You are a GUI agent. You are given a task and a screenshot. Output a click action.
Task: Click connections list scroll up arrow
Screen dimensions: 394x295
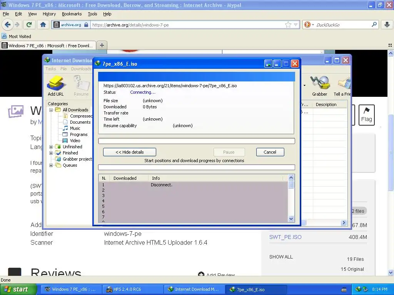point(291,177)
